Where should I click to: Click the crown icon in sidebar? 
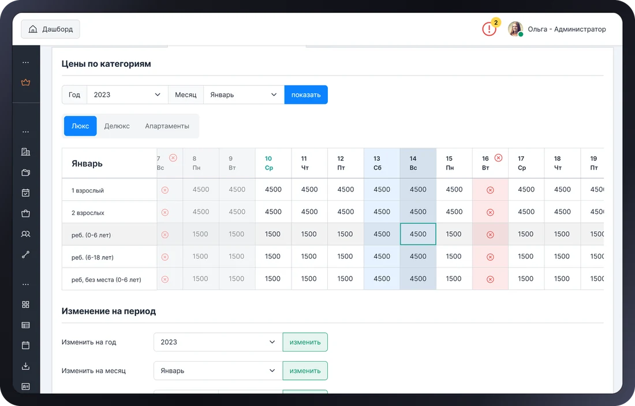point(25,82)
